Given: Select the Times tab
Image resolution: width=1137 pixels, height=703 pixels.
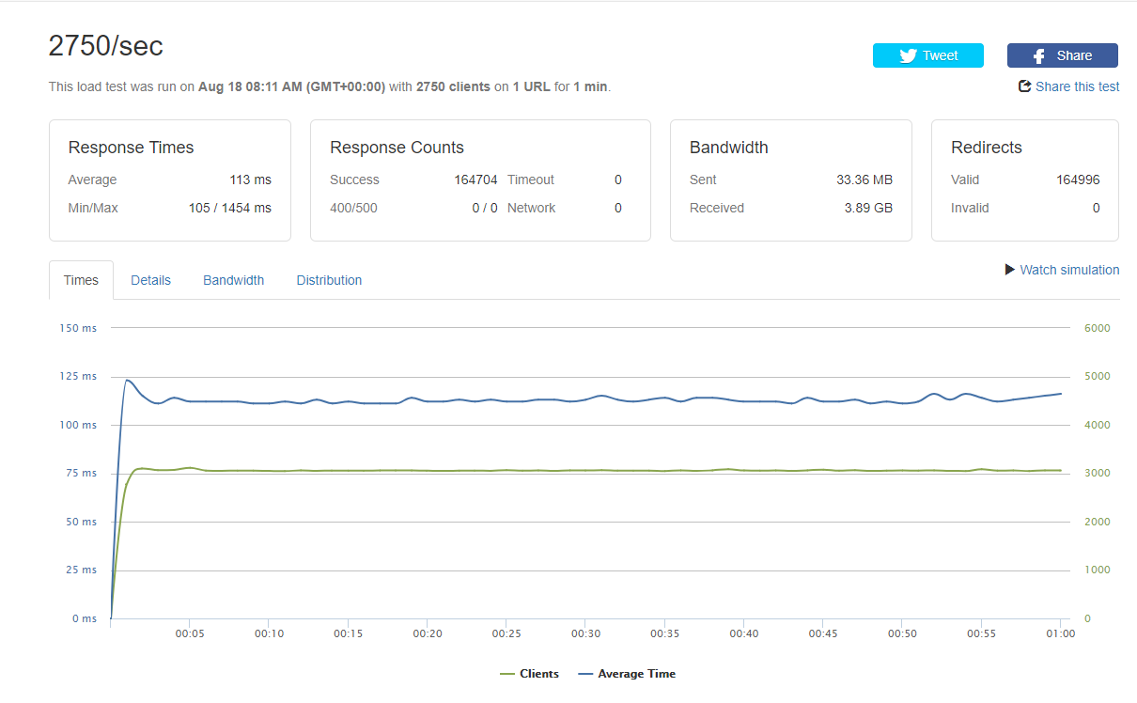Looking at the screenshot, I should [81, 280].
